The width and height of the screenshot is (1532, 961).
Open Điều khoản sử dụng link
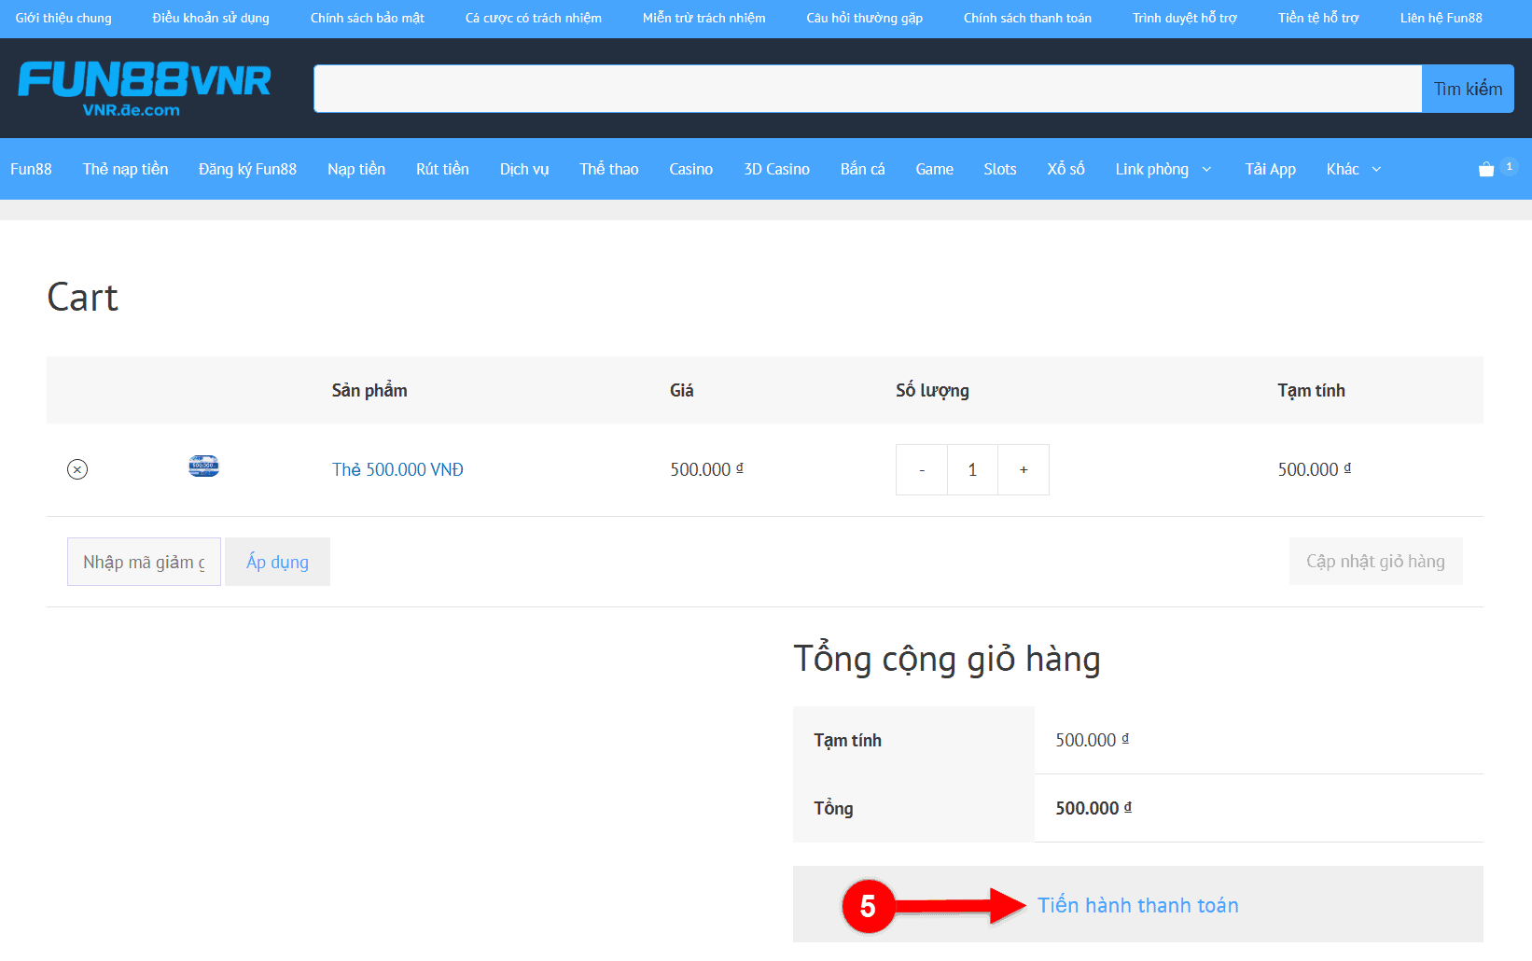pyautogui.click(x=211, y=18)
